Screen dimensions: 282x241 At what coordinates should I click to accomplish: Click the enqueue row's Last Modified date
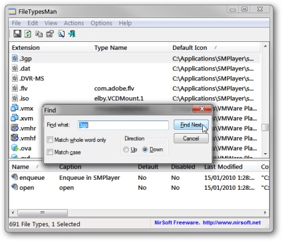pos(229,178)
